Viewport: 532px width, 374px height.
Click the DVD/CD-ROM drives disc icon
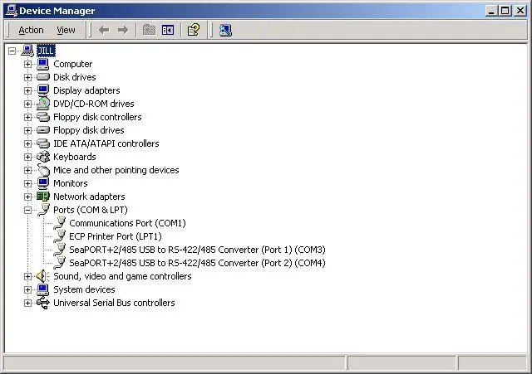(43, 104)
